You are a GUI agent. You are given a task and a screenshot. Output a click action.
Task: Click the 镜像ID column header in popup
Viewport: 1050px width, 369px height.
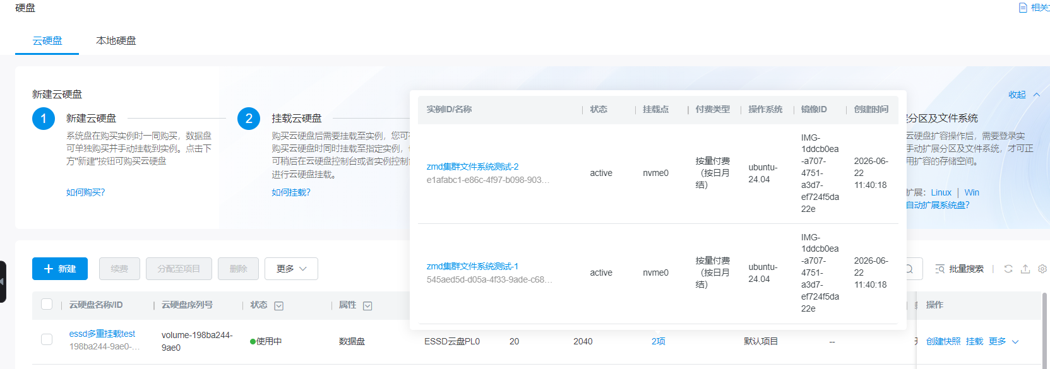coord(814,109)
